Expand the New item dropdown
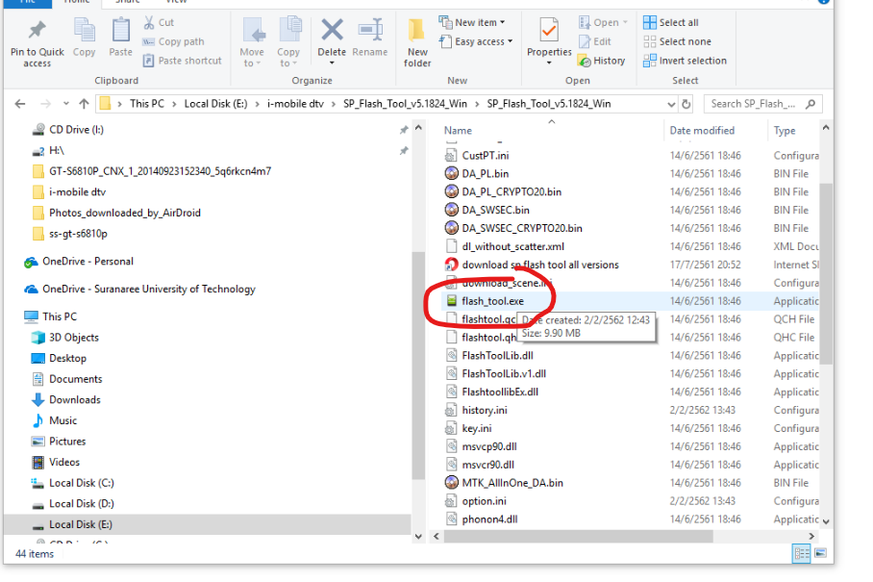 click(502, 22)
